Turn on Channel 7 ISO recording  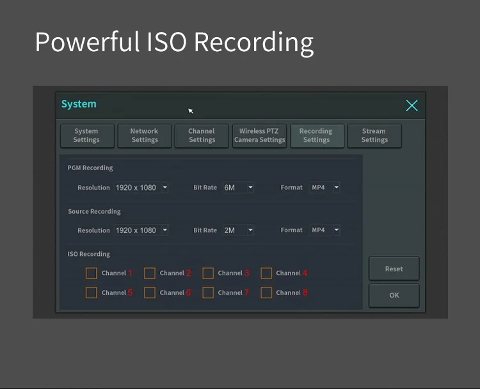coord(208,292)
